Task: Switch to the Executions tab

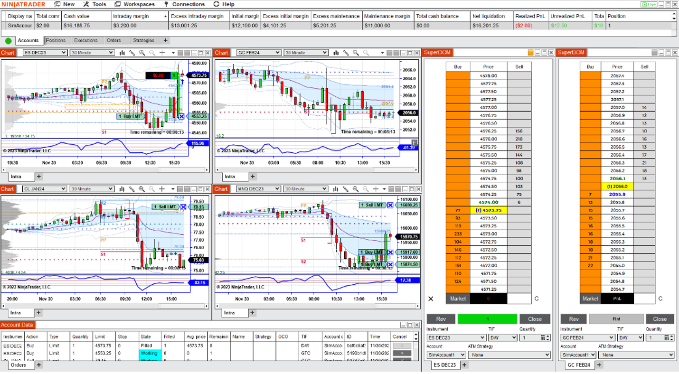Action: (x=86, y=40)
